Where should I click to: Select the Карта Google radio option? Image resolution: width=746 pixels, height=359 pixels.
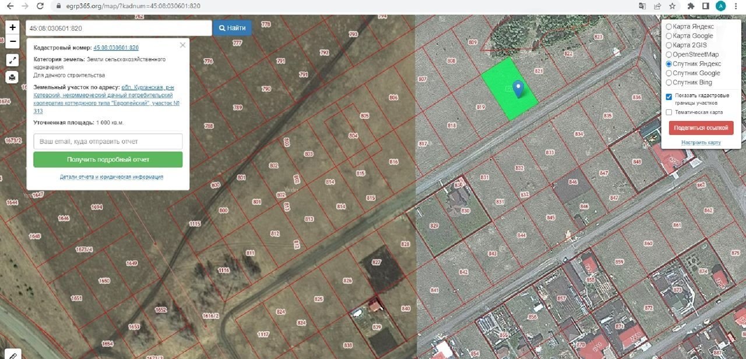(668, 36)
